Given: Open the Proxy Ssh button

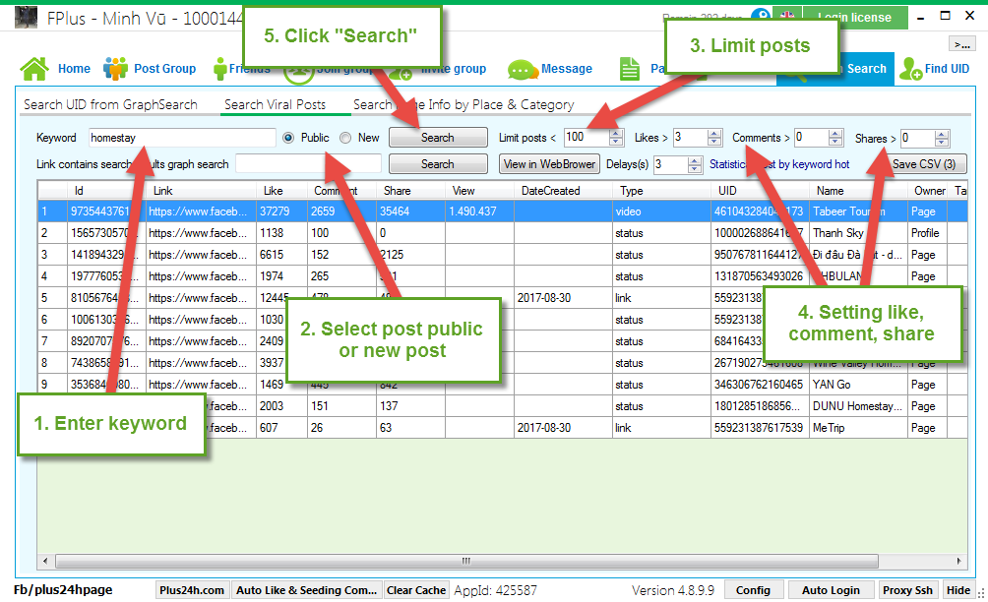Looking at the screenshot, I should coord(907,590).
